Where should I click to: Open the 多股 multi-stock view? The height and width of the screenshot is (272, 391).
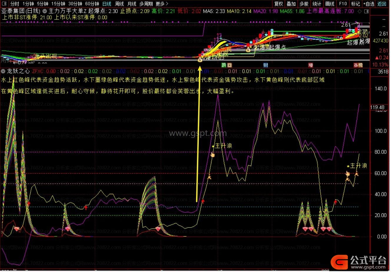304,4
